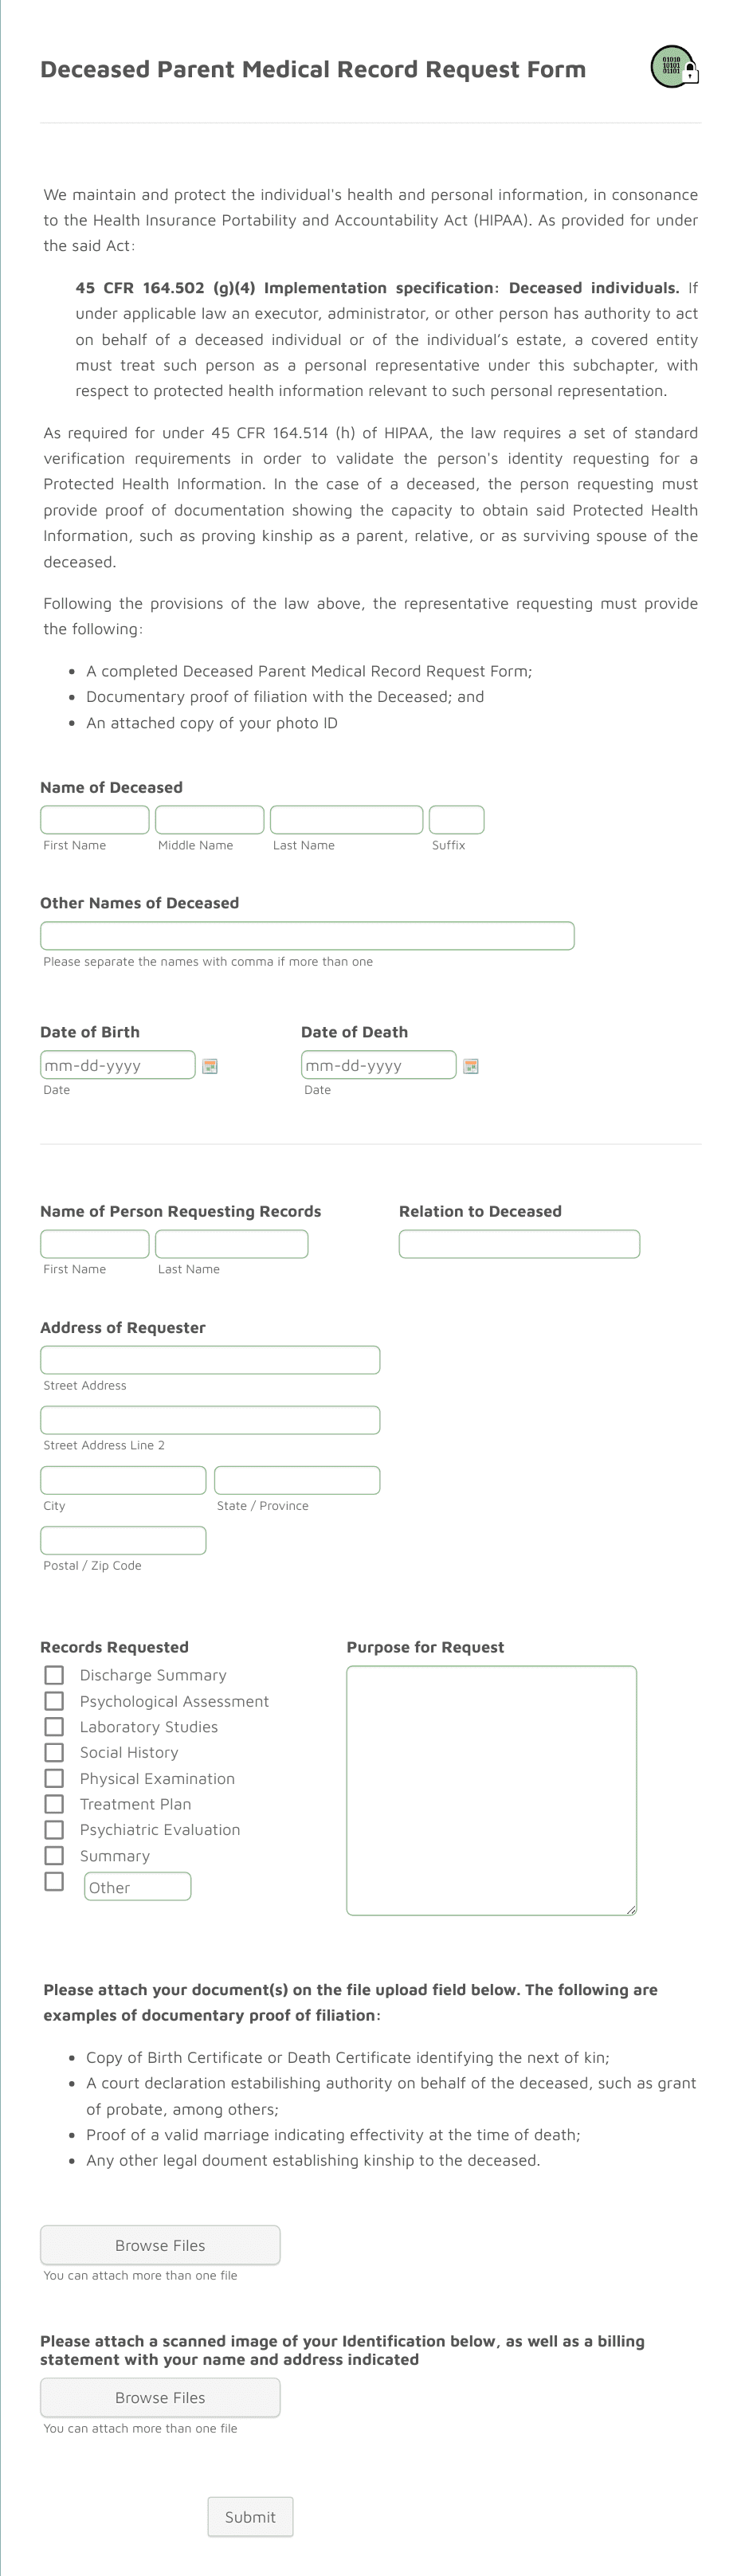Enable the Laboratory Studies checkbox
The height and width of the screenshot is (2576, 741).
[x=55, y=1726]
